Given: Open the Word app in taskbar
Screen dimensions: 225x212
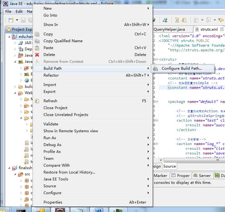Looking at the screenshot, I should (x=99, y=210).
